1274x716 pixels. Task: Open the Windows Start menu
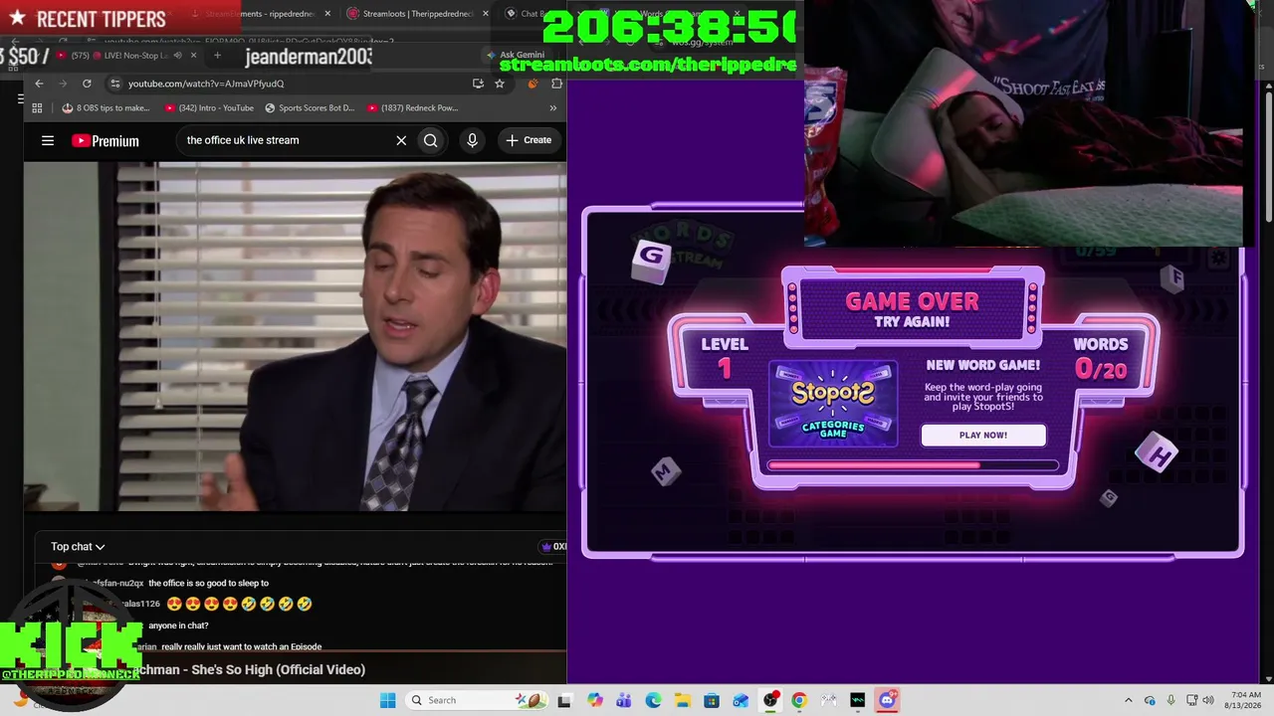click(387, 700)
